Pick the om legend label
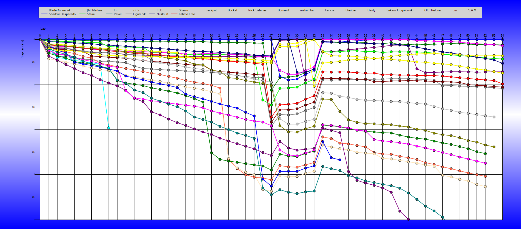Screen dimensions: 521x229 pyautogui.click(x=455, y=10)
